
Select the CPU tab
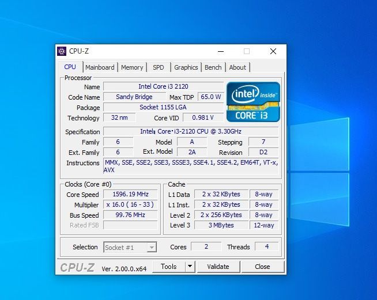tap(70, 67)
